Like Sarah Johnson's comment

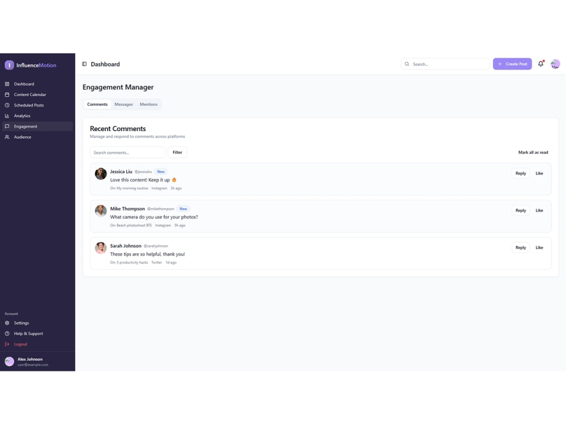(x=539, y=248)
